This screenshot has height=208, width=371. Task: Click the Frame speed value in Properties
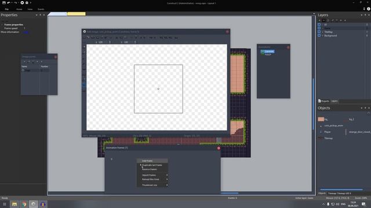[x=24, y=28]
